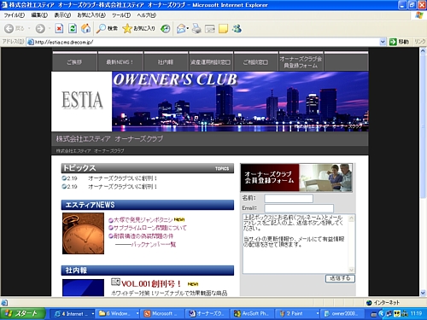Open the 耐震構造の偽装問題の件 link

click(143, 236)
